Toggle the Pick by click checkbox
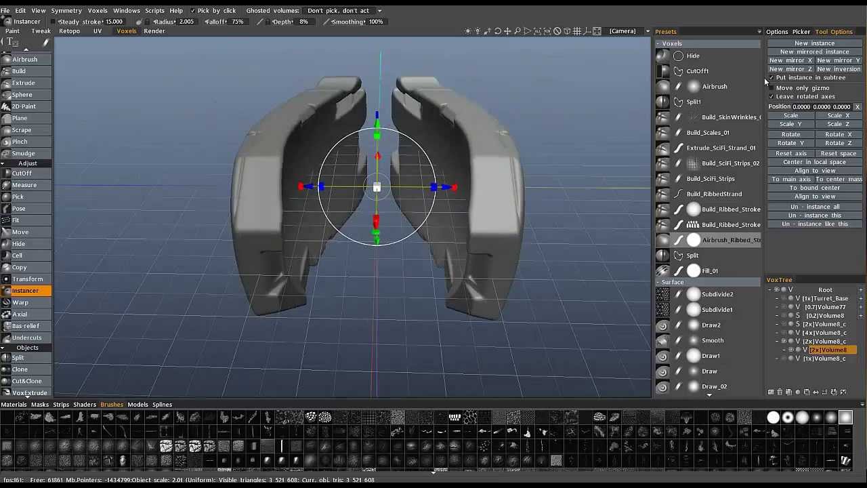Screen dimensions: 867x488 tap(193, 11)
